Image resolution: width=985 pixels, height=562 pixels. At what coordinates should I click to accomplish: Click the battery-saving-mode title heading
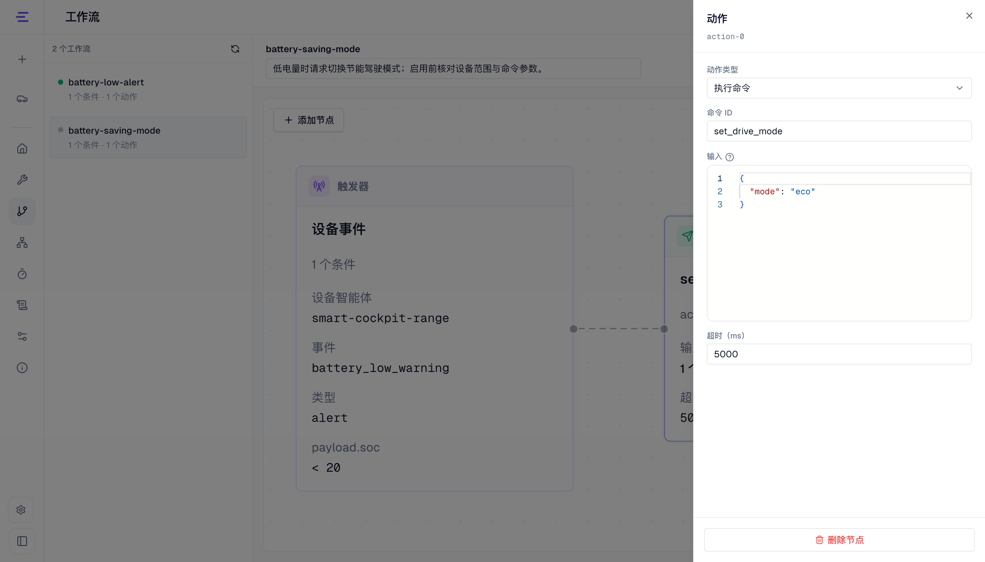point(313,49)
